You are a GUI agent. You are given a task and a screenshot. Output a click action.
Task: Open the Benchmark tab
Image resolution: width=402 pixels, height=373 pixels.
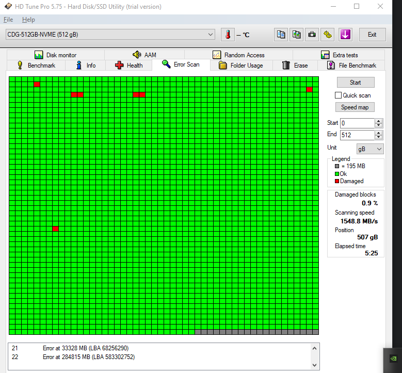point(36,66)
